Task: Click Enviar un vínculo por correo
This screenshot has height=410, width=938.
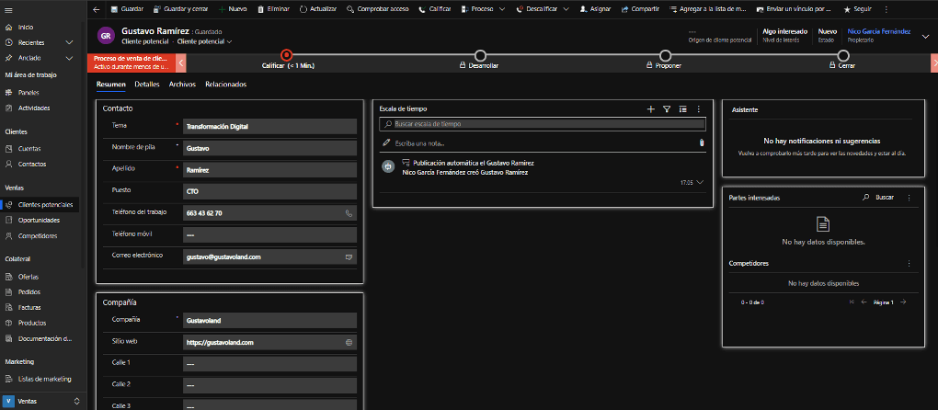Action: pyautogui.click(x=794, y=9)
